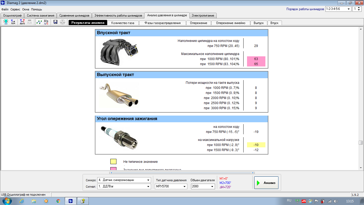Screen dimensions: 364x205
Task: Open the media player taskbar icon
Action: click(x=46, y=201)
